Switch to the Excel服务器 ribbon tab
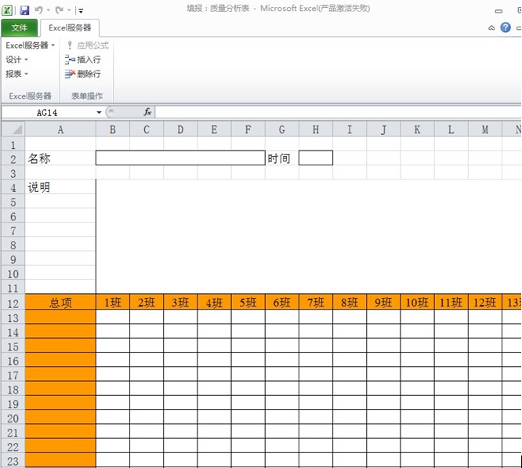 coord(70,27)
